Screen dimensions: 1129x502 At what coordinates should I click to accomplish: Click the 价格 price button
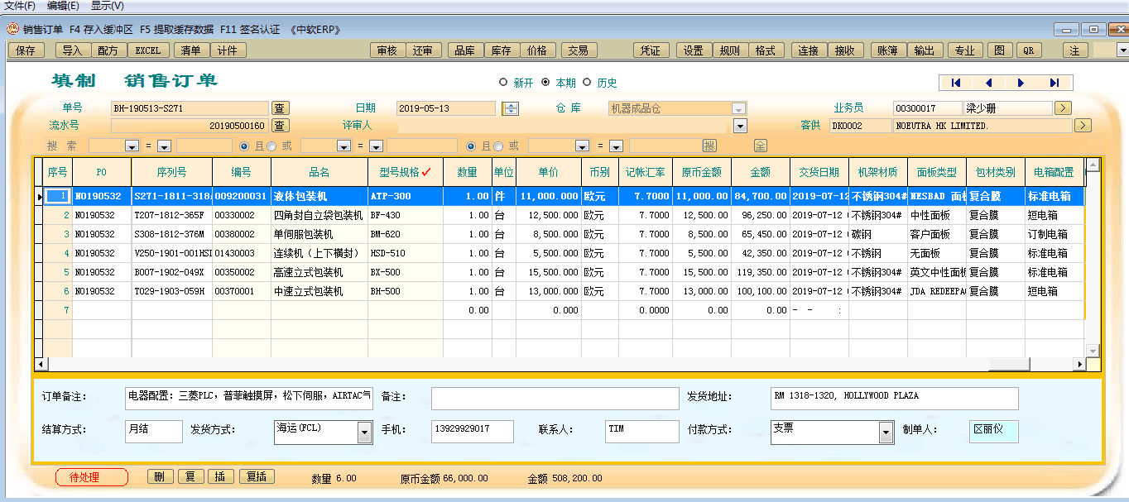[537, 50]
